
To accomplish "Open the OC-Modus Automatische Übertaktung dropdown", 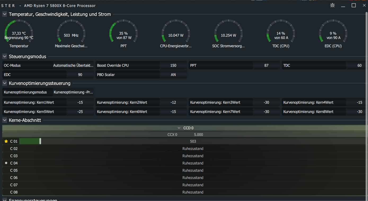I will pos(73,65).
